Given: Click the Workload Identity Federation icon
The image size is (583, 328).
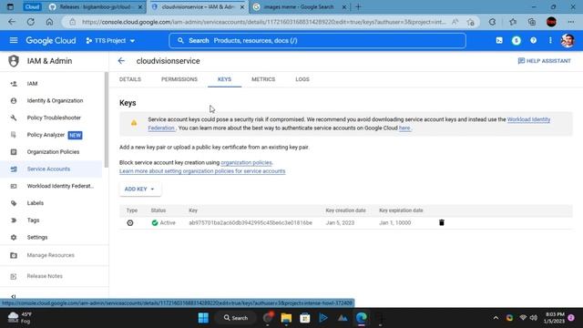Looking at the screenshot, I should (x=14, y=186).
